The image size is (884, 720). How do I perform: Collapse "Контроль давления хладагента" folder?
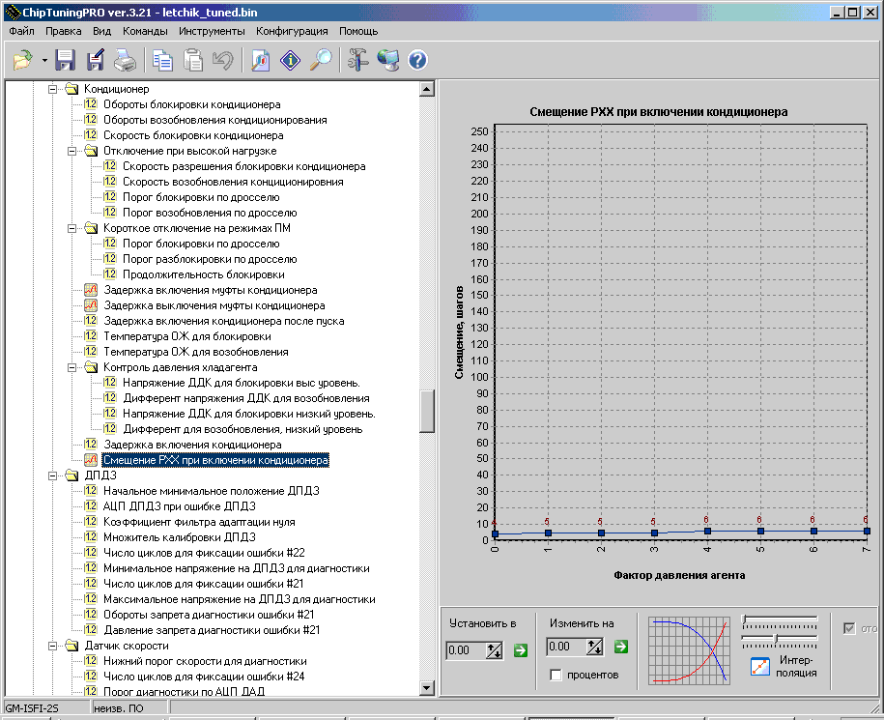point(72,367)
